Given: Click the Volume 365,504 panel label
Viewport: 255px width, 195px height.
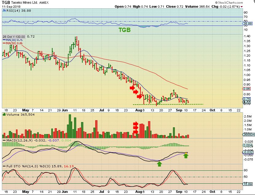Looking at the screenshot, I should pyautogui.click(x=21, y=115).
